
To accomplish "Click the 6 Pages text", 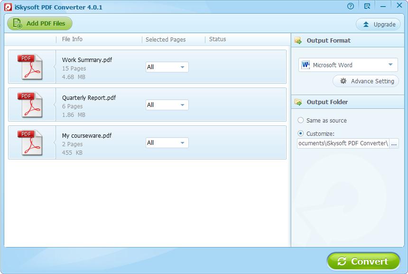I will [72, 106].
